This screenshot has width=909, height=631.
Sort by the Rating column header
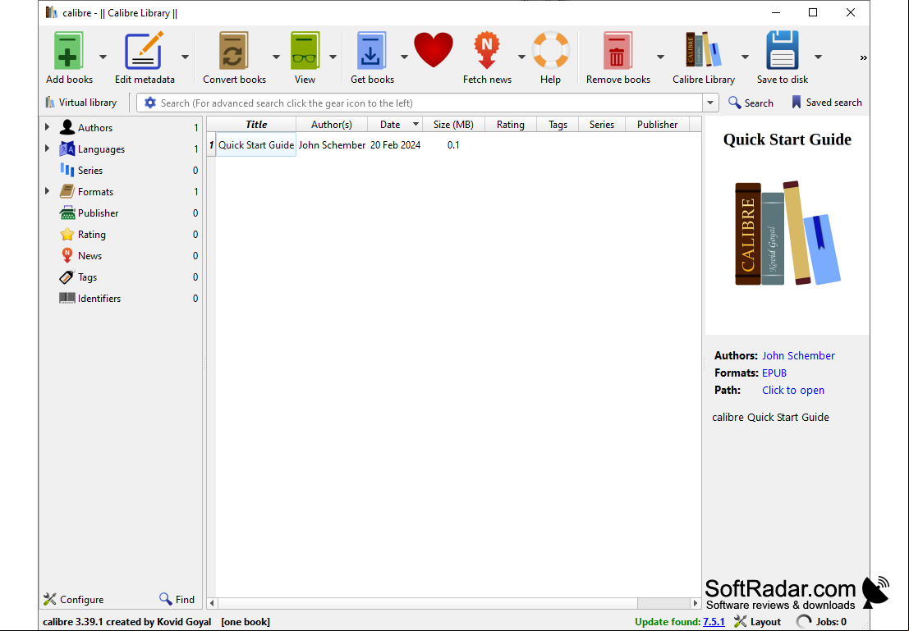(x=510, y=125)
